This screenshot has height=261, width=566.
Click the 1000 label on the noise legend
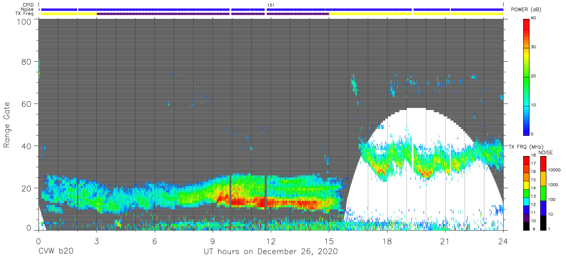click(x=554, y=185)
